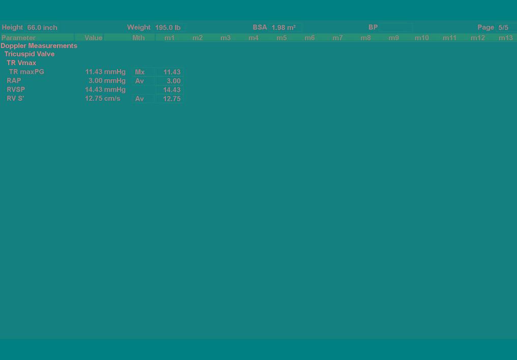
Task: Open the Av method dropdown for RAP
Action: click(x=142, y=81)
